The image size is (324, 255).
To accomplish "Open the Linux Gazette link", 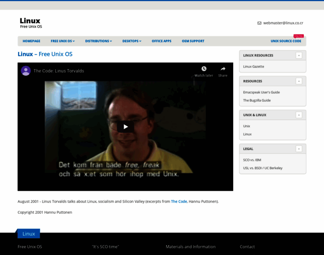I will [254, 67].
